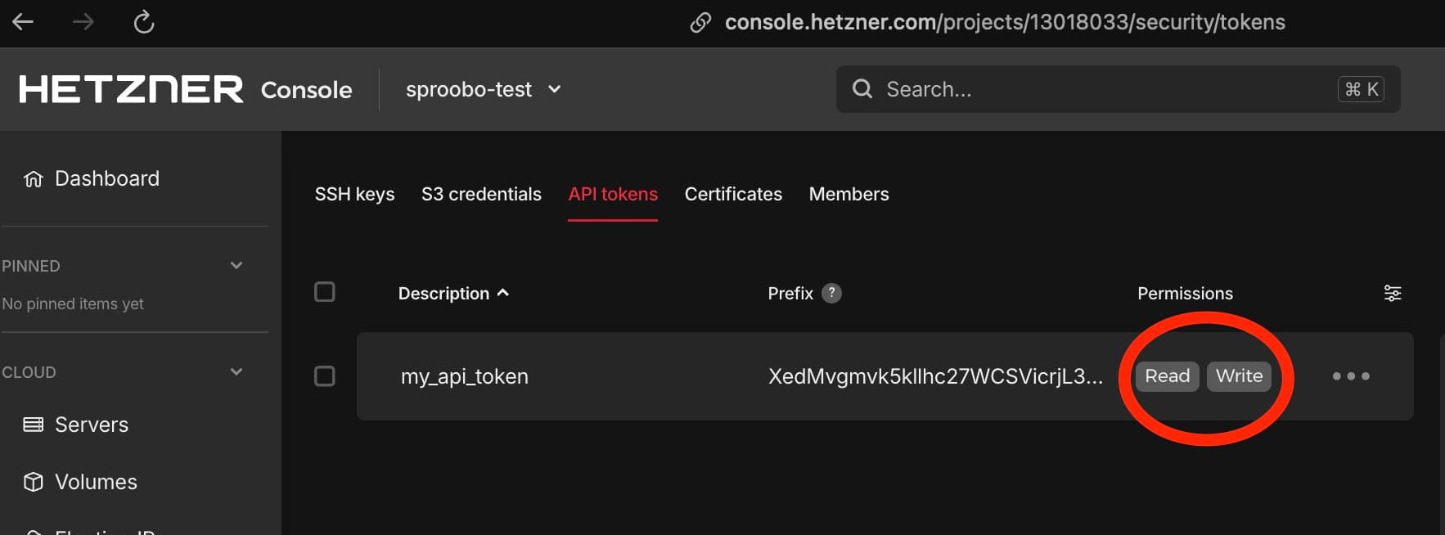
Task: Click the browser forward arrow
Action: tap(83, 22)
